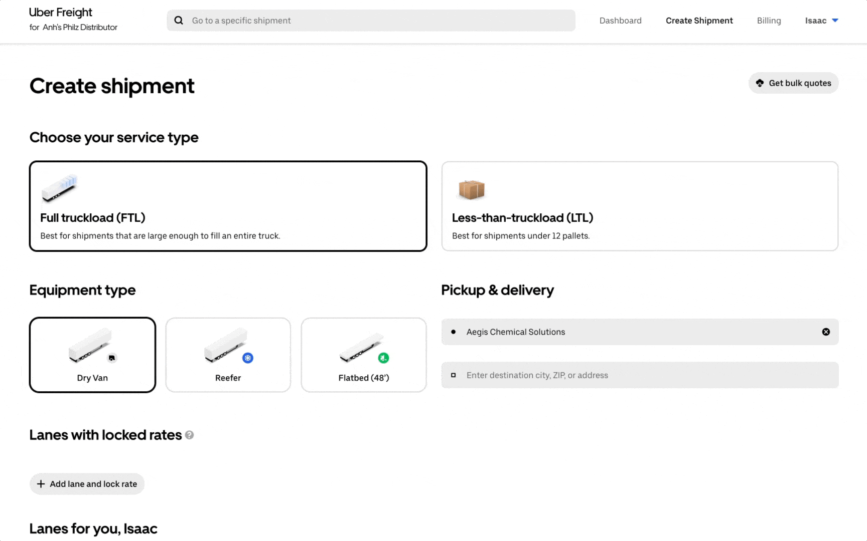This screenshot has height=541, width=867.
Task: Click the destination city, ZIP, or address field
Action: pyautogui.click(x=640, y=375)
